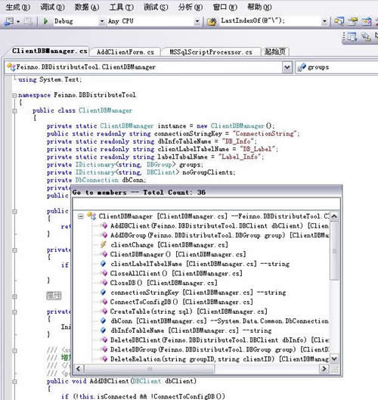Screen dimensions: 378x400
Task: Click scroll-down arrow of members list
Action: click(x=334, y=359)
